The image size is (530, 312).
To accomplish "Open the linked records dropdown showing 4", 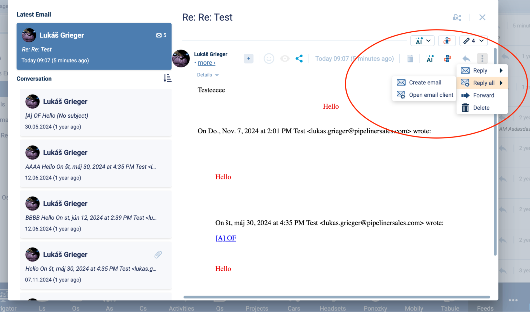I will pyautogui.click(x=473, y=41).
